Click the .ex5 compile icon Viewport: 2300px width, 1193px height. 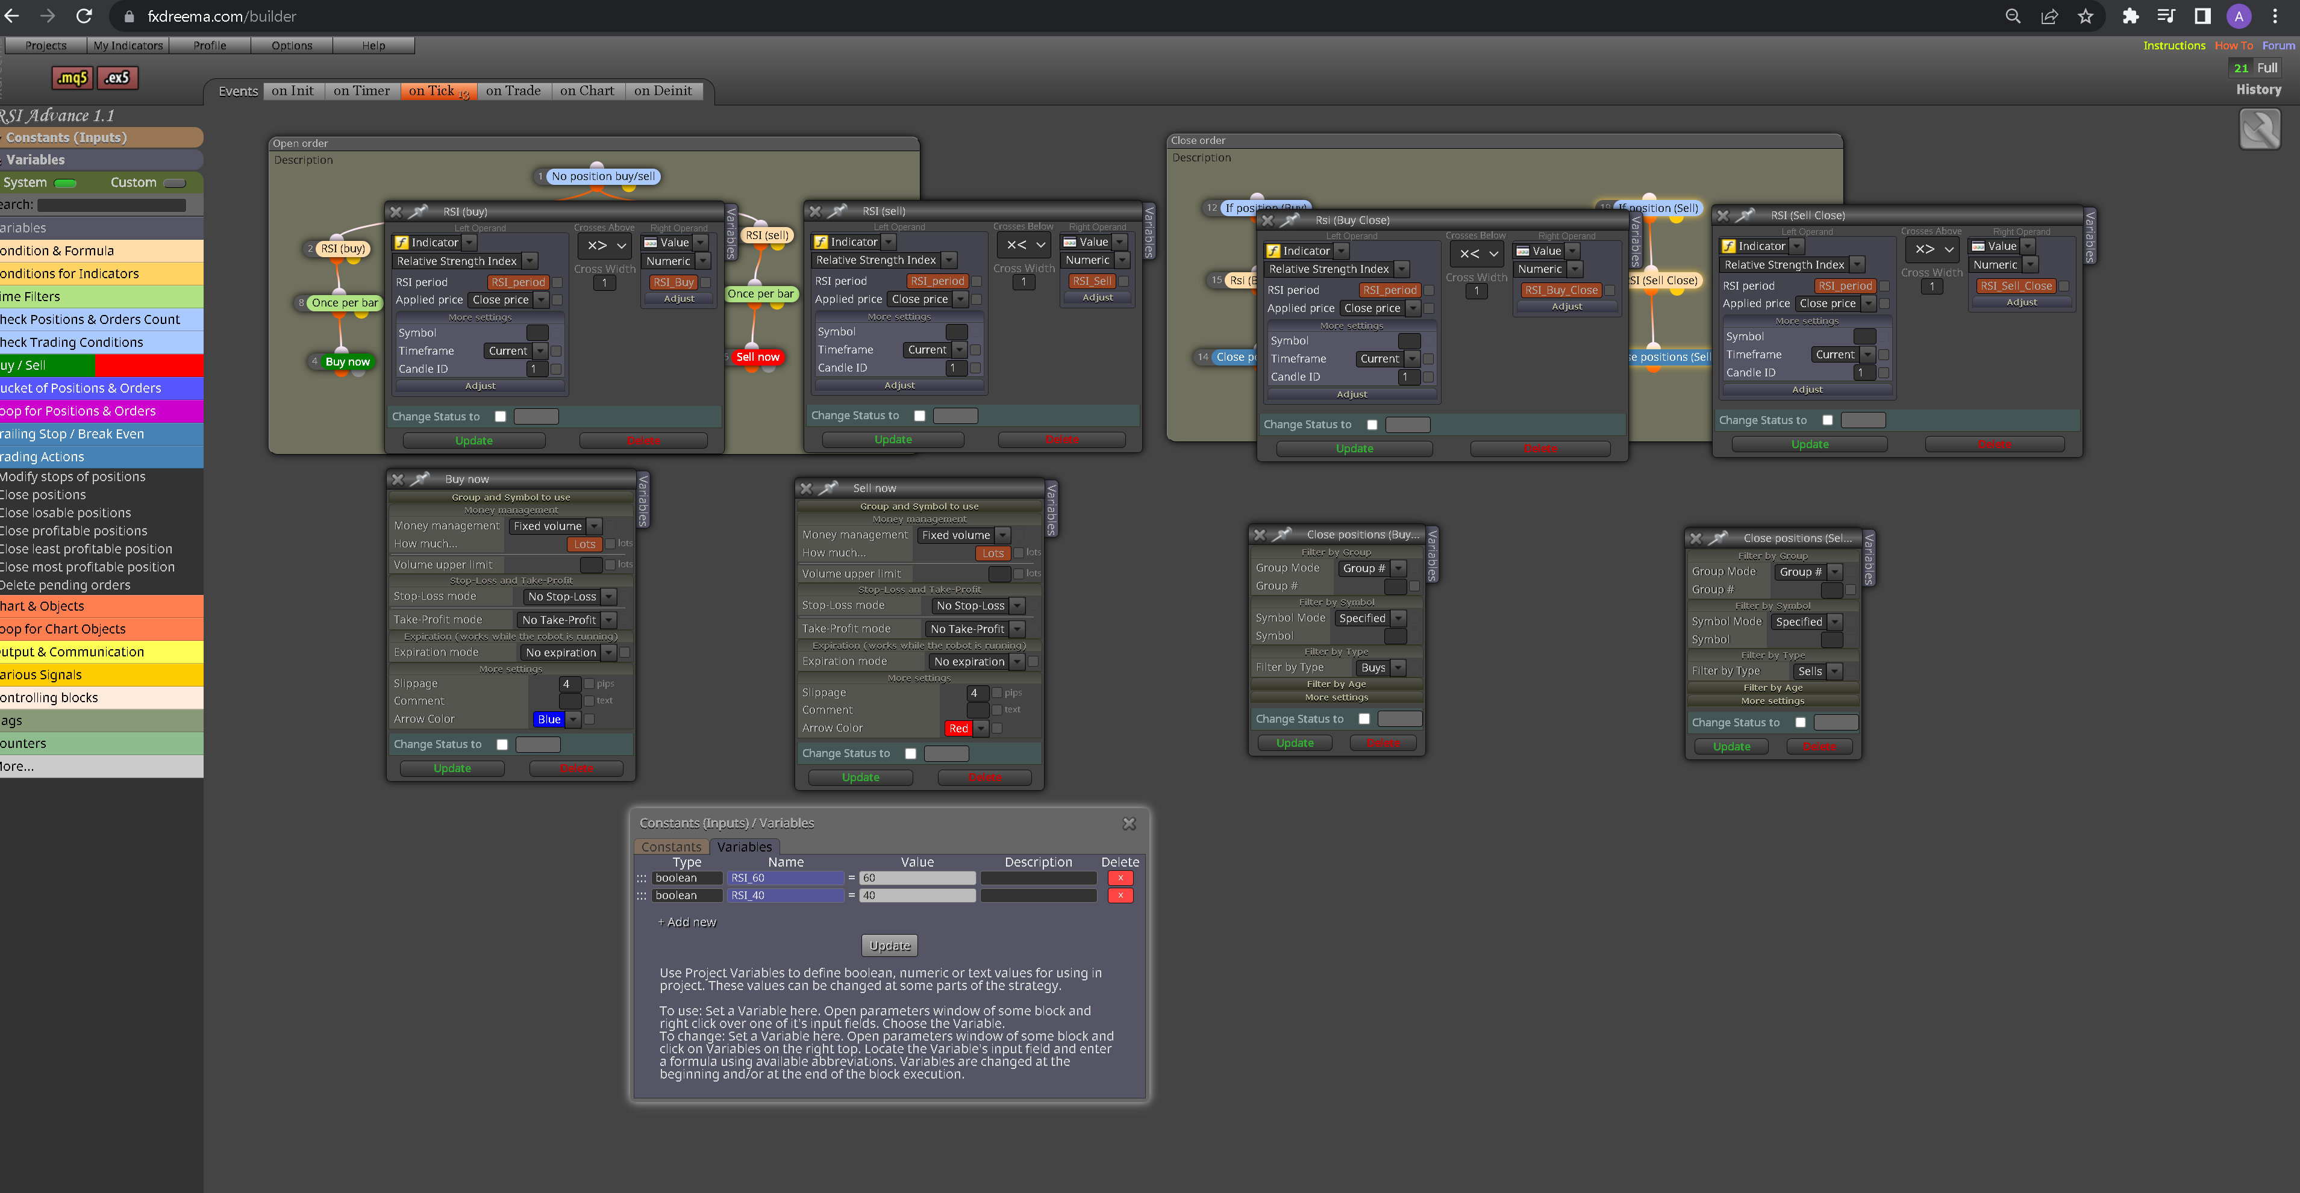[117, 78]
